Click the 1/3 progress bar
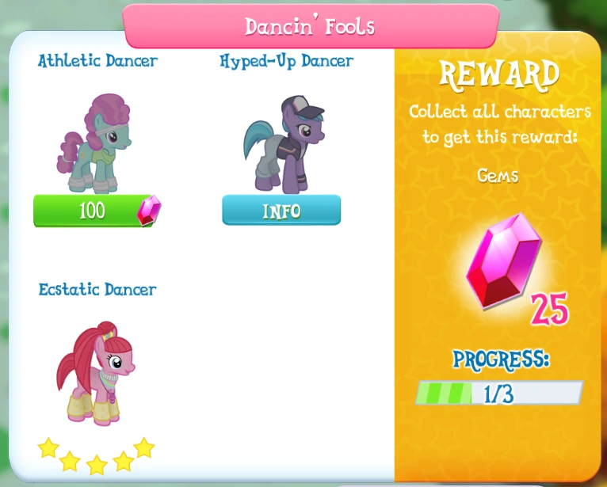Screen dimensions: 607x487 point(499,393)
